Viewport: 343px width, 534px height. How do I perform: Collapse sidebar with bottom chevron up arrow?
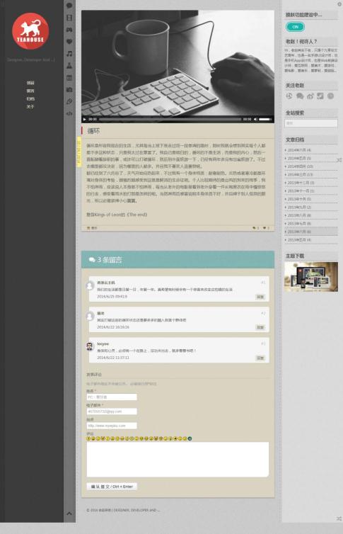69,513
